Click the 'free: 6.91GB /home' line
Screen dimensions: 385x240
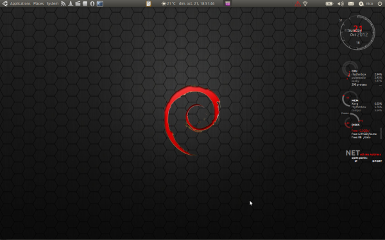point(364,134)
